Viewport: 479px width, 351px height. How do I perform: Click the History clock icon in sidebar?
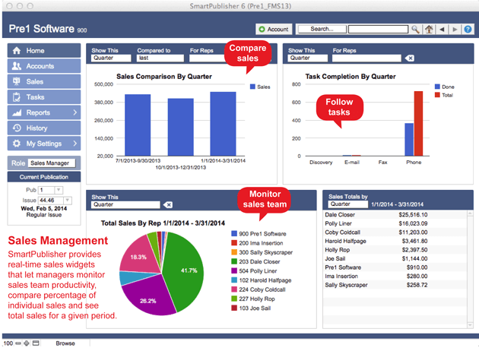click(17, 128)
